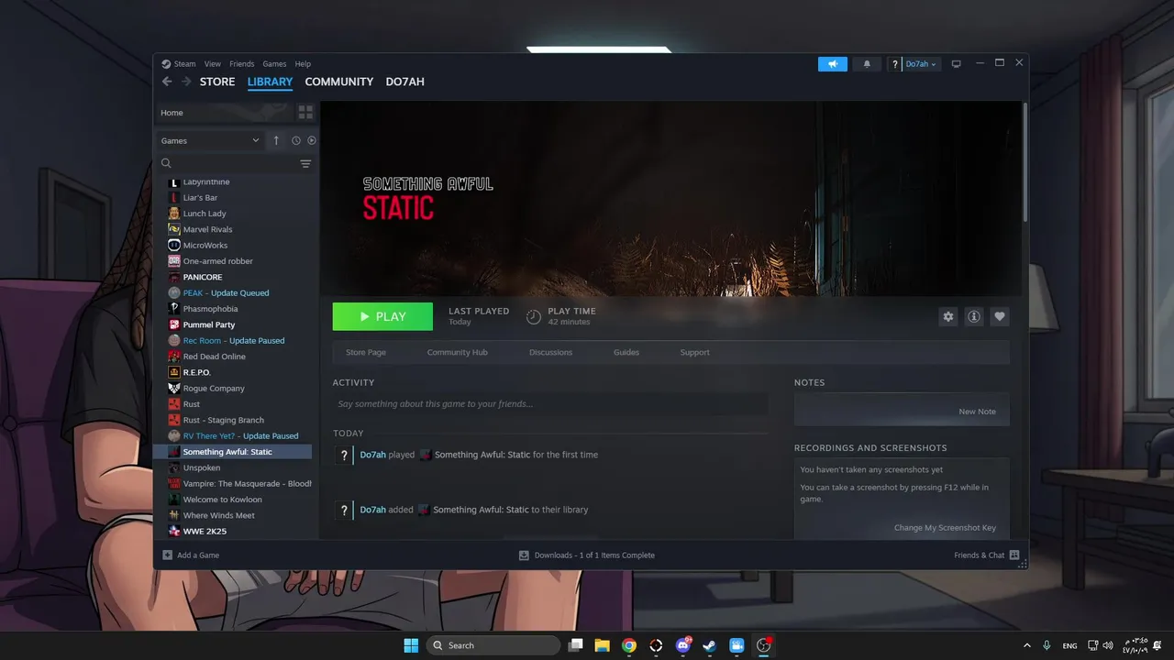This screenshot has height=660, width=1174.
Task: Go forward with the right arrow
Action: click(x=186, y=82)
